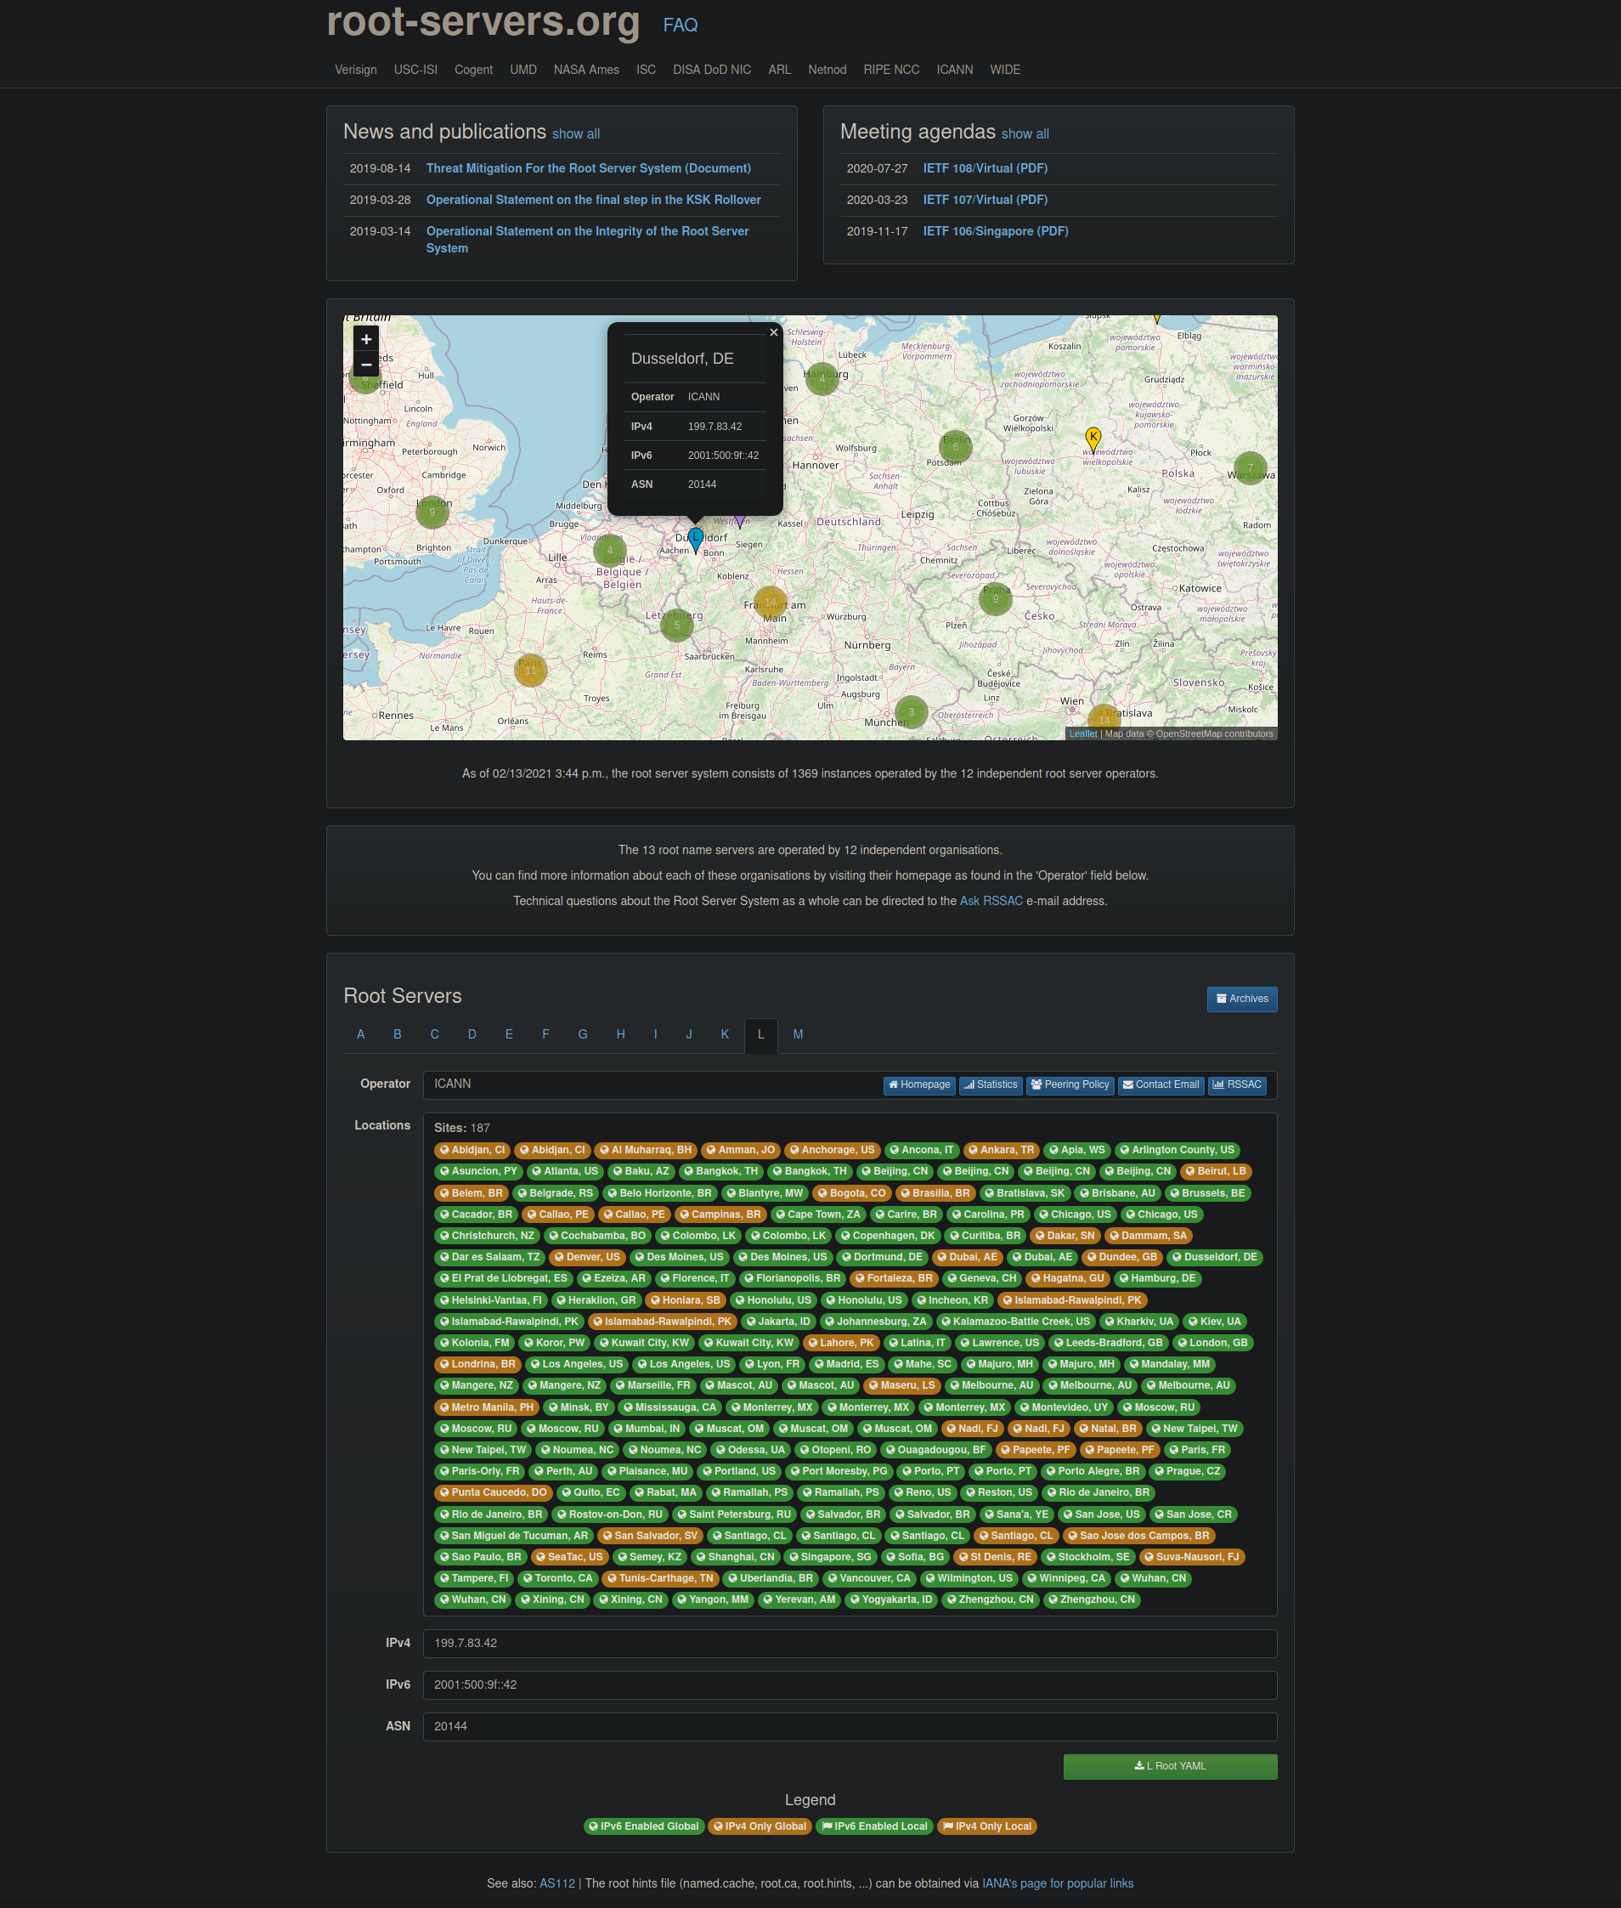Image resolution: width=1621 pixels, height=1908 pixels.
Task: Open the Archives button
Action: (1240, 999)
